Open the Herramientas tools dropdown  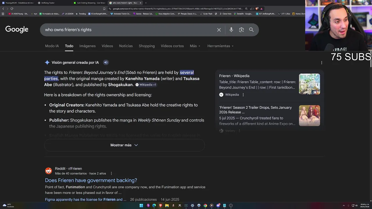pos(220,46)
